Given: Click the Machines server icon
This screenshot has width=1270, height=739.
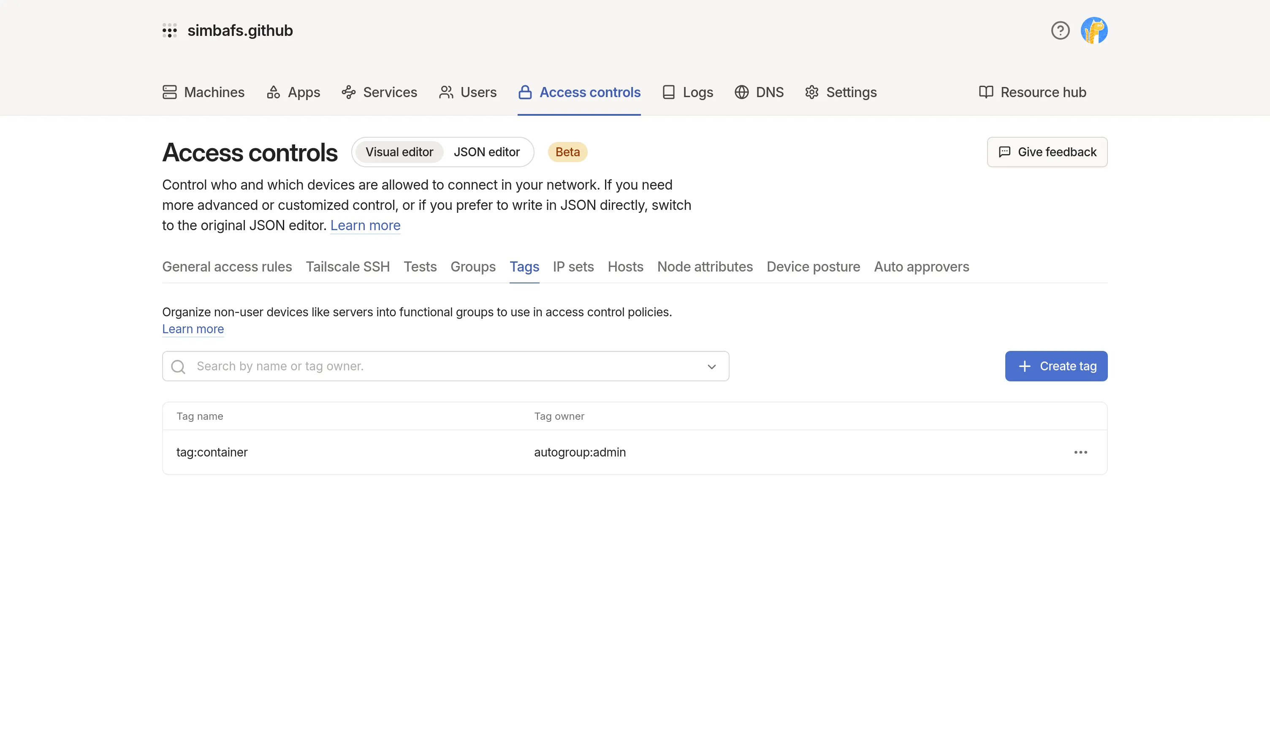Looking at the screenshot, I should coord(169,92).
